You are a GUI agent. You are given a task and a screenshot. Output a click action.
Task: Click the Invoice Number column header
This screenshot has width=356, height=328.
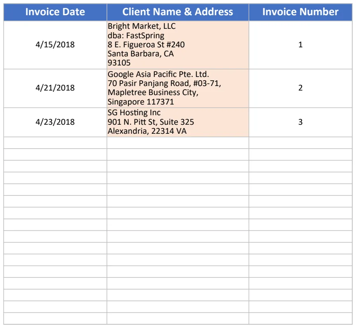click(300, 12)
